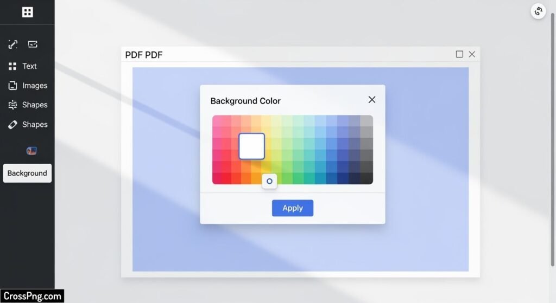The height and width of the screenshot is (303, 556).
Task: Click the PDF PDF window title
Action: (143, 55)
